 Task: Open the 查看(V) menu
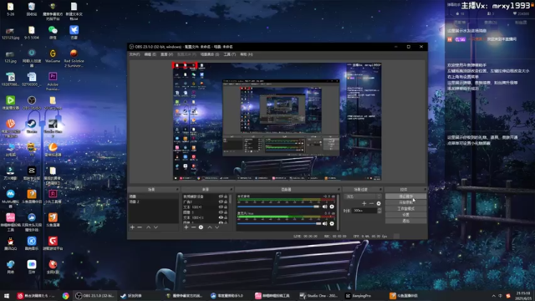point(167,54)
